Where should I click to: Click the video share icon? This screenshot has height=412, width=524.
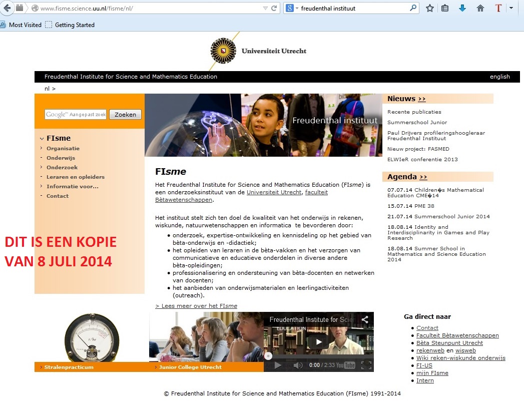point(365,320)
